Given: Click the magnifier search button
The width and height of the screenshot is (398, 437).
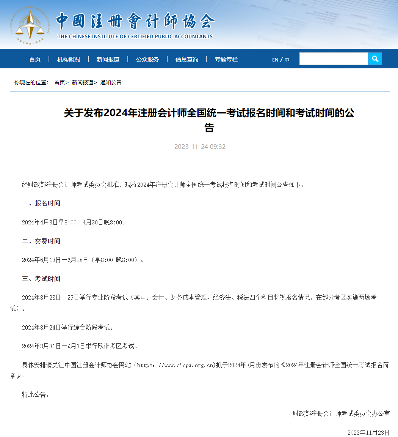Looking at the screenshot, I should pyautogui.click(x=375, y=59).
